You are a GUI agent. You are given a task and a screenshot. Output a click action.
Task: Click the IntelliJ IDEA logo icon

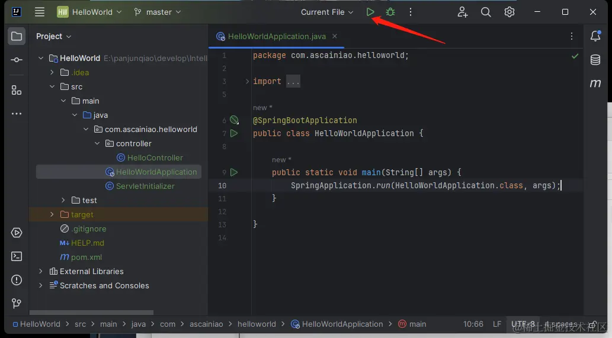(x=17, y=12)
